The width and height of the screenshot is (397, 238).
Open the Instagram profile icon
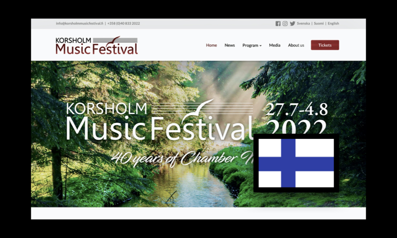(285, 24)
